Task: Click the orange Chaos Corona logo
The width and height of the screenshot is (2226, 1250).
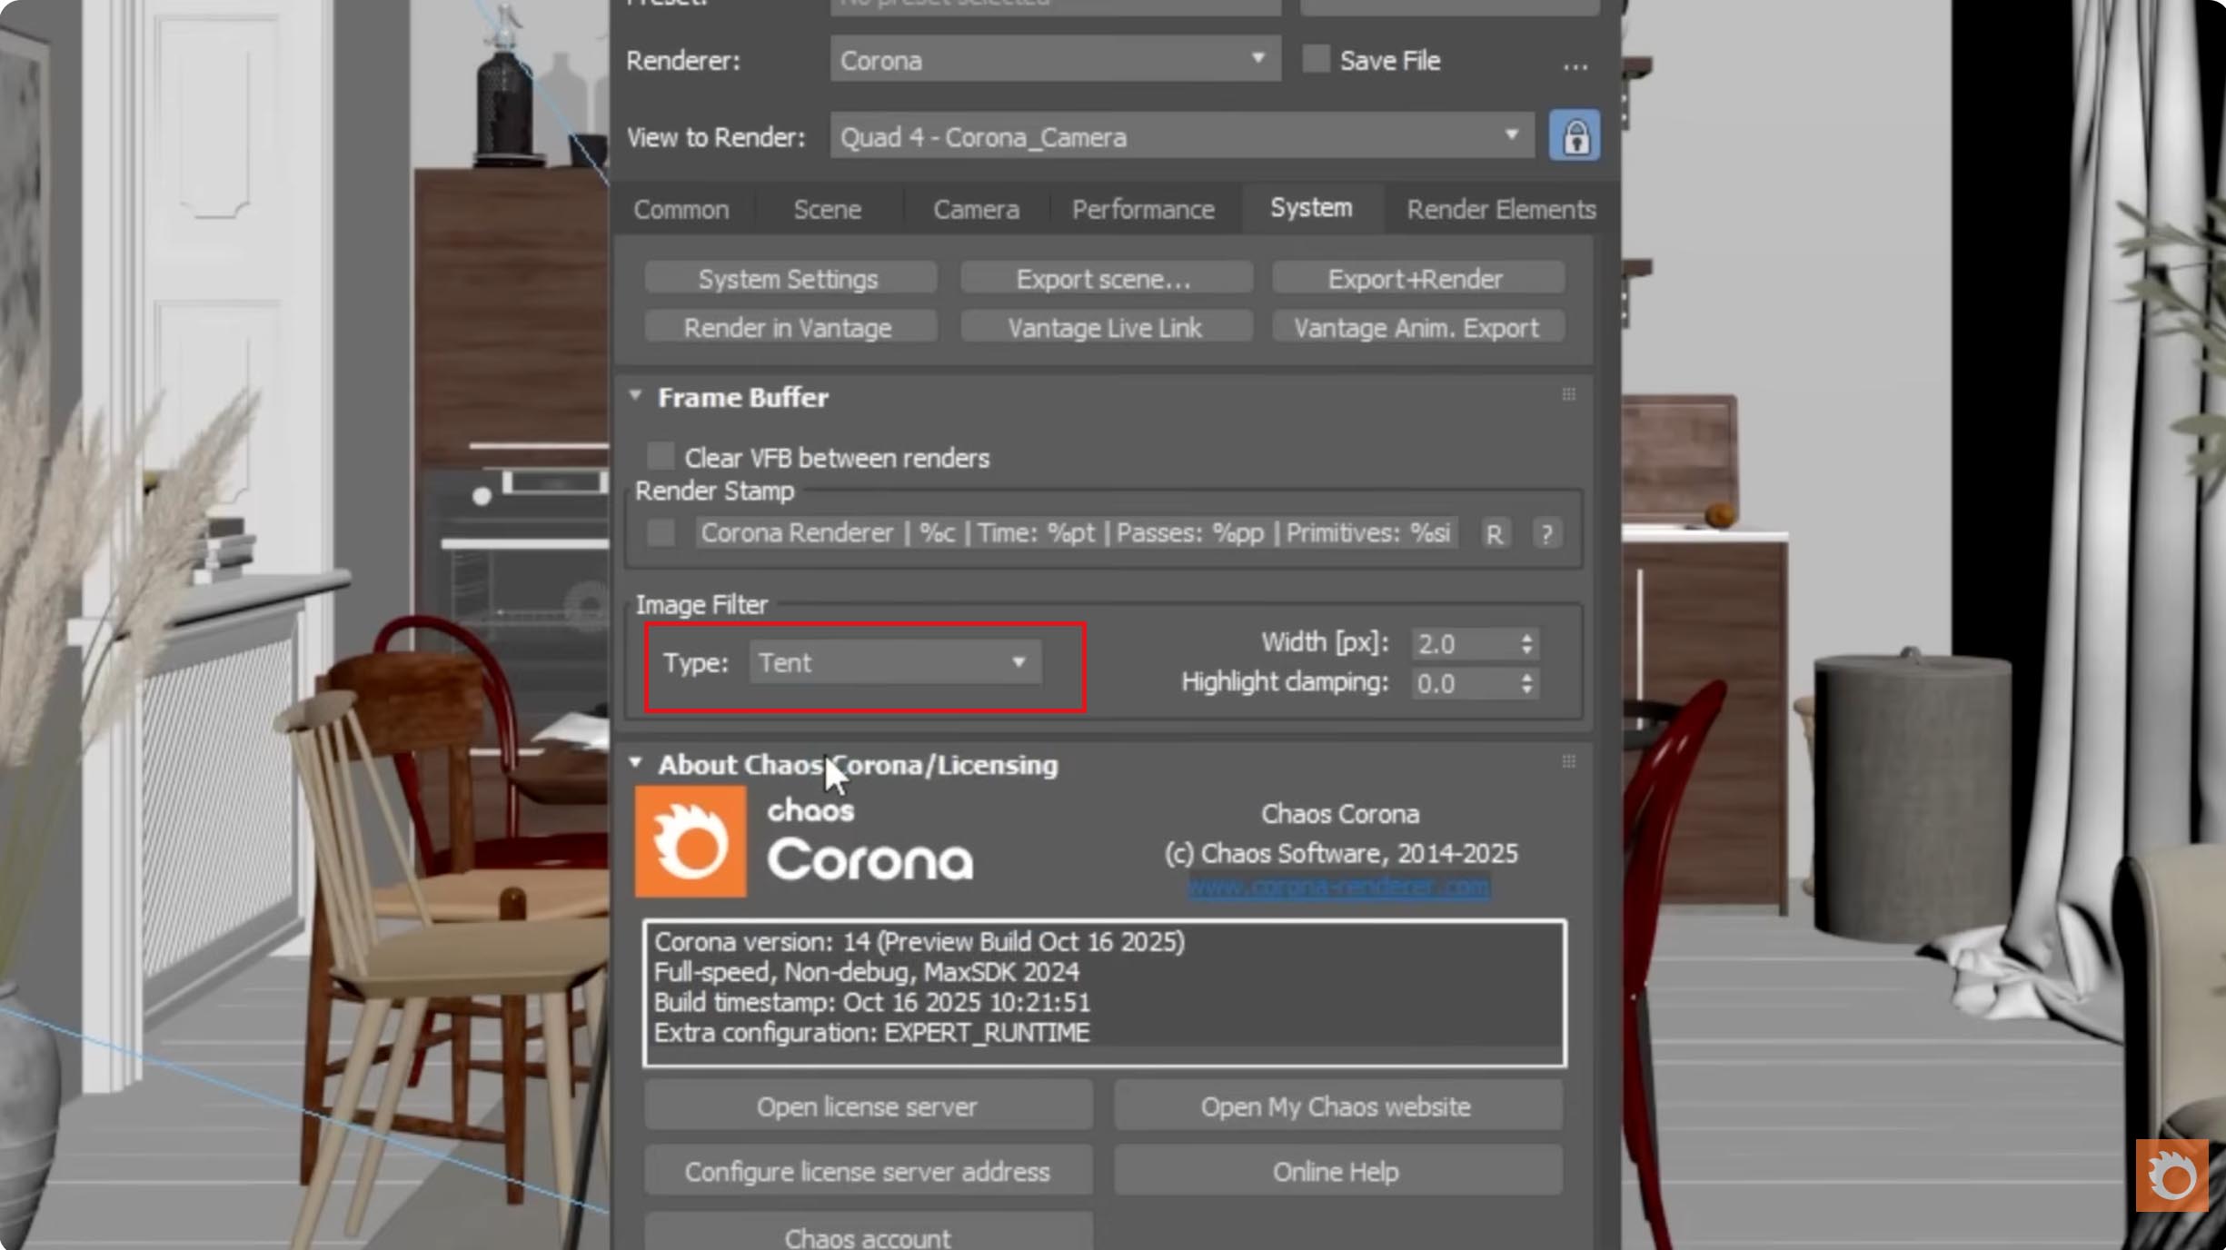Action: (x=691, y=841)
